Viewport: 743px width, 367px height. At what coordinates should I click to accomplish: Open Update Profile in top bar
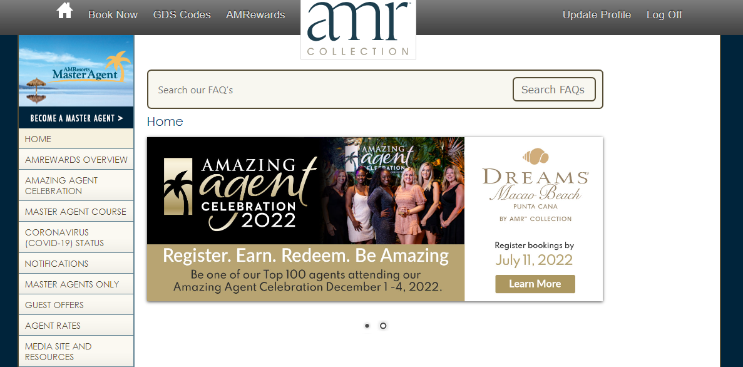click(597, 14)
